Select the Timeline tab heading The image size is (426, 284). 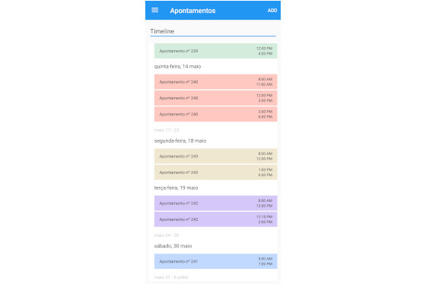(x=162, y=31)
